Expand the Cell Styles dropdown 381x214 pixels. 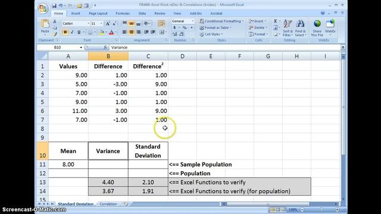coord(211,34)
